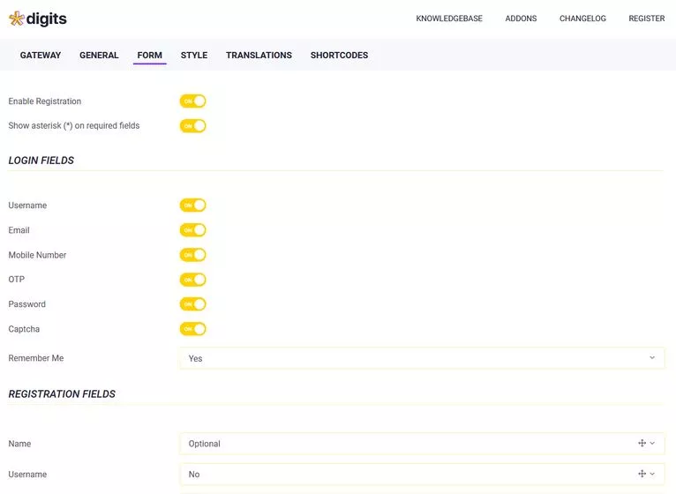Toggle Show asterisk on required fields
676x494 pixels.
192,126
